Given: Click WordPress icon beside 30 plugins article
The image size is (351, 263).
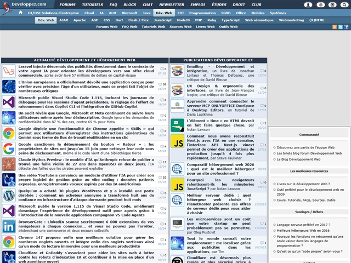Looking at the screenshot, I should pyautogui.click(x=9, y=195).
